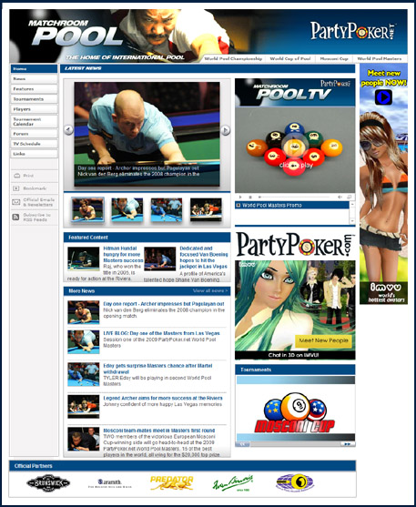Click the Mosconi Cup tournament logo

(295, 412)
